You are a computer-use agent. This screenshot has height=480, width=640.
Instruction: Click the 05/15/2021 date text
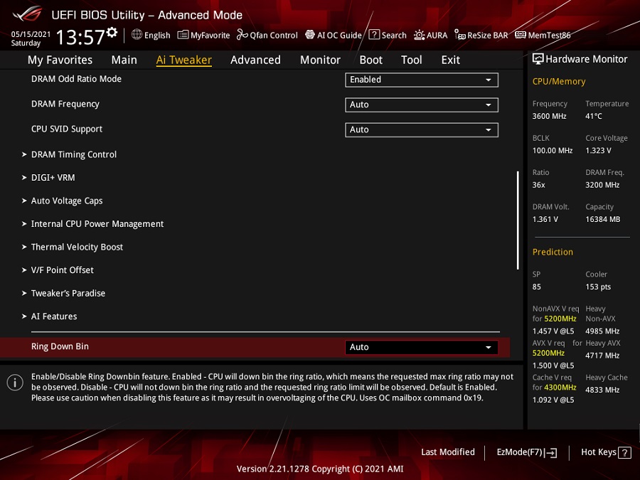[x=31, y=34]
